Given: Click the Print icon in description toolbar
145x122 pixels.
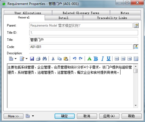Looking at the screenshot, I should (x=38, y=59).
